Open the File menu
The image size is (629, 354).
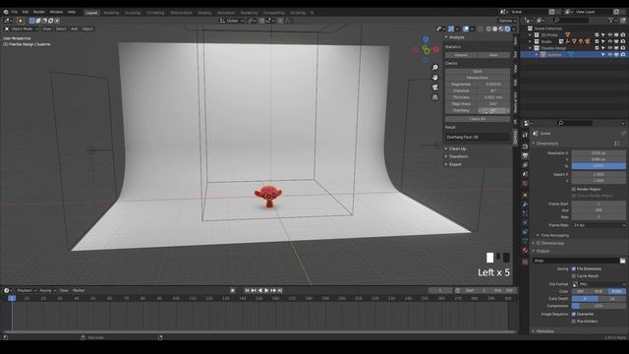point(15,12)
